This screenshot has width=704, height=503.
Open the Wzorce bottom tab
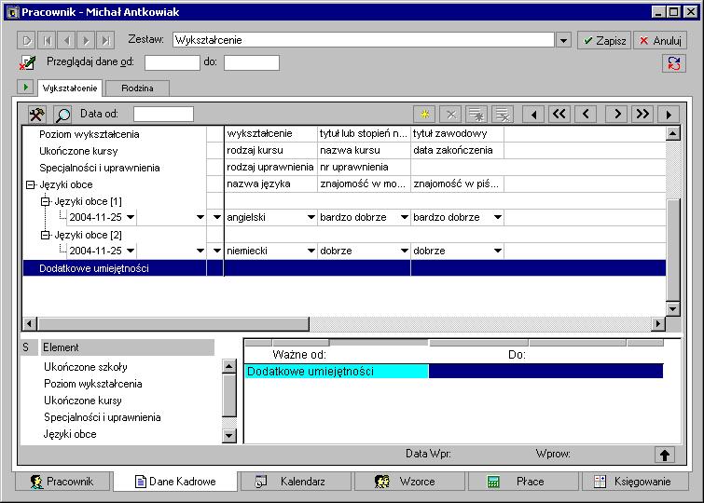[409, 482]
